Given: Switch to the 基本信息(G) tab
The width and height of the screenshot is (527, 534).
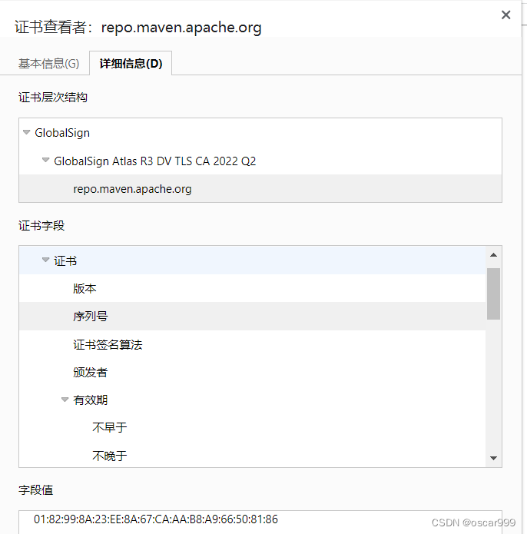Looking at the screenshot, I should pos(48,63).
